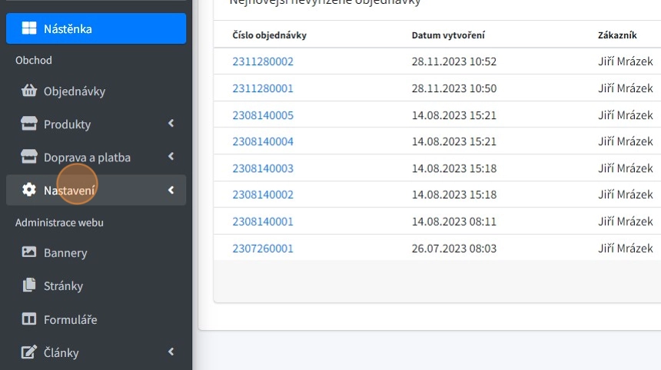Open order 2308140005 link
Viewport: 661px width, 370px height.
point(263,115)
